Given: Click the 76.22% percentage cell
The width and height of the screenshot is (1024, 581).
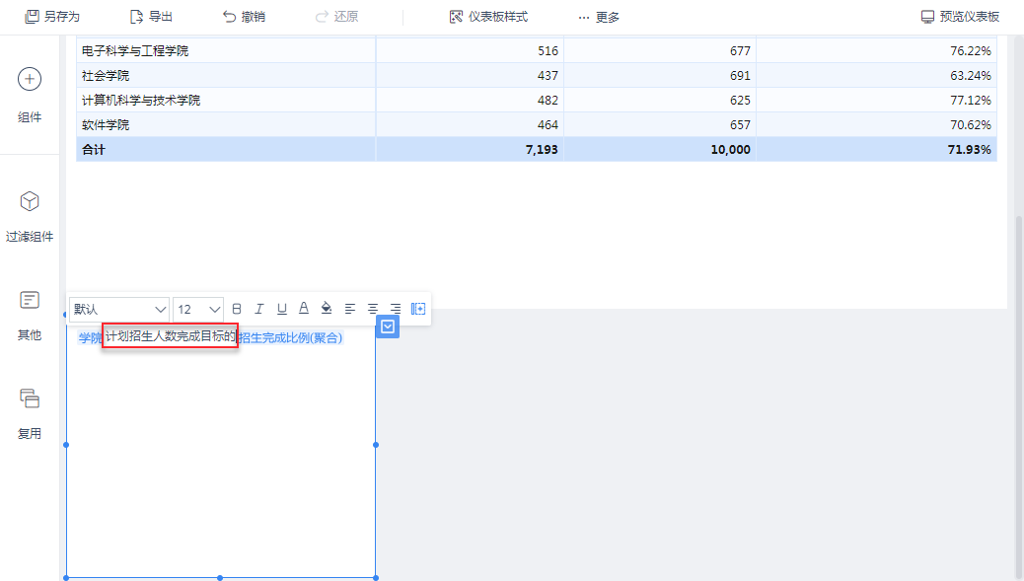Looking at the screenshot, I should point(877,51).
